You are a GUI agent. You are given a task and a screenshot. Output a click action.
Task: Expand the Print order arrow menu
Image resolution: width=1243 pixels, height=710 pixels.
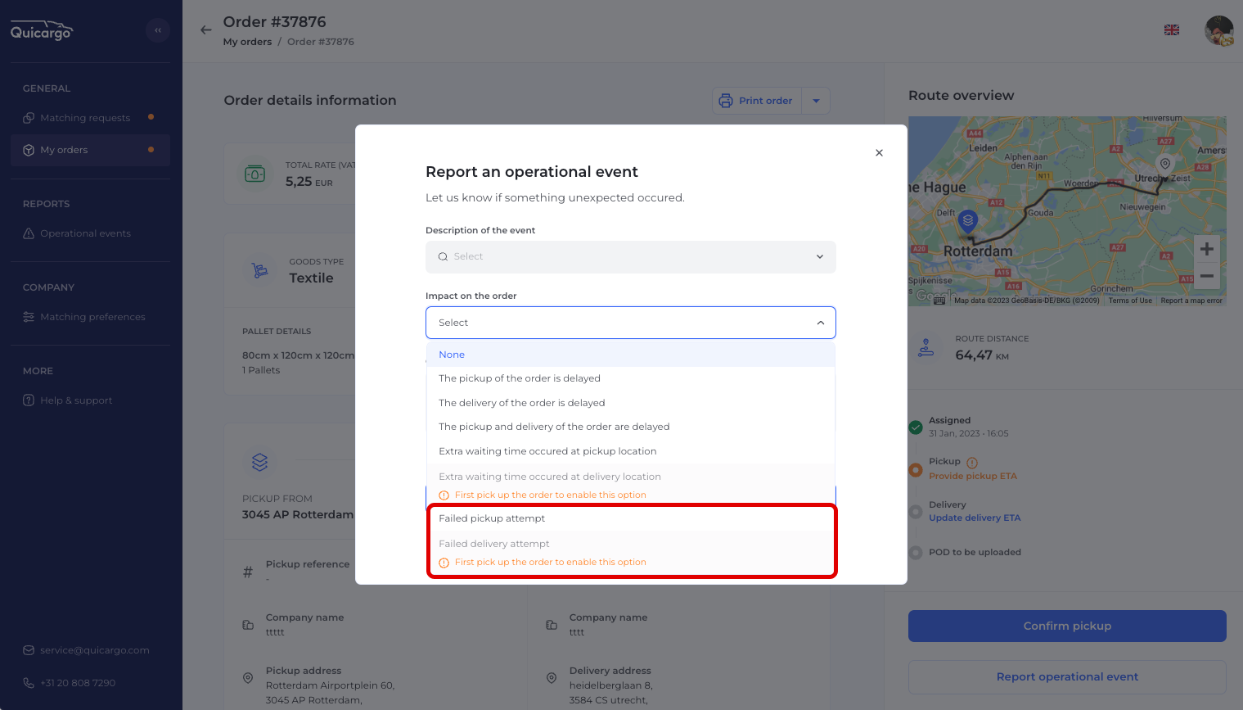pyautogui.click(x=816, y=101)
